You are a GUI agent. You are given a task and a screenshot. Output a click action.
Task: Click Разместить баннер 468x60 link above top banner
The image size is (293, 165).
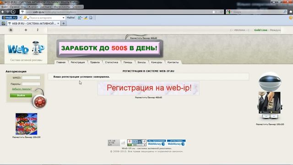143,38
